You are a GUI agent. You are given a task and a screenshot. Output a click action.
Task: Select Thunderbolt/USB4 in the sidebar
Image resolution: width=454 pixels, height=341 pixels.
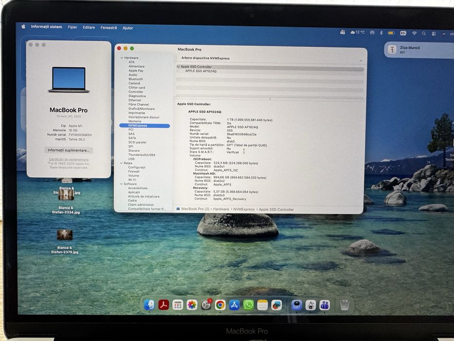[142, 155]
